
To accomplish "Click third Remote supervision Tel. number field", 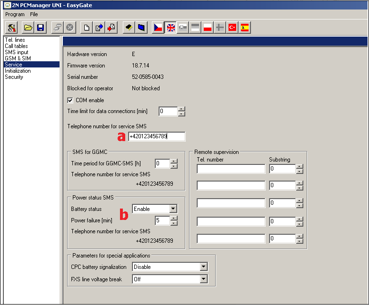I will click(x=231, y=203).
